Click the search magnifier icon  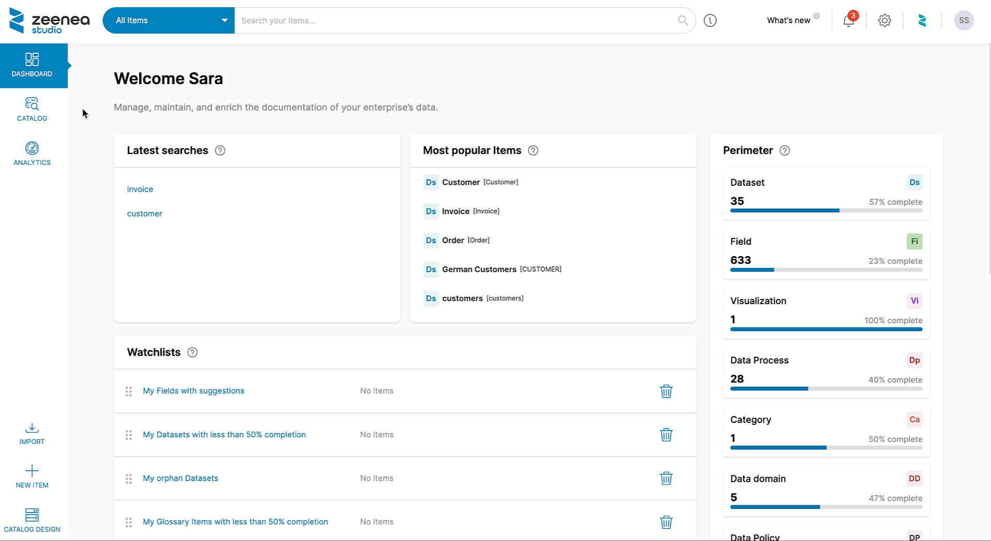tap(682, 21)
